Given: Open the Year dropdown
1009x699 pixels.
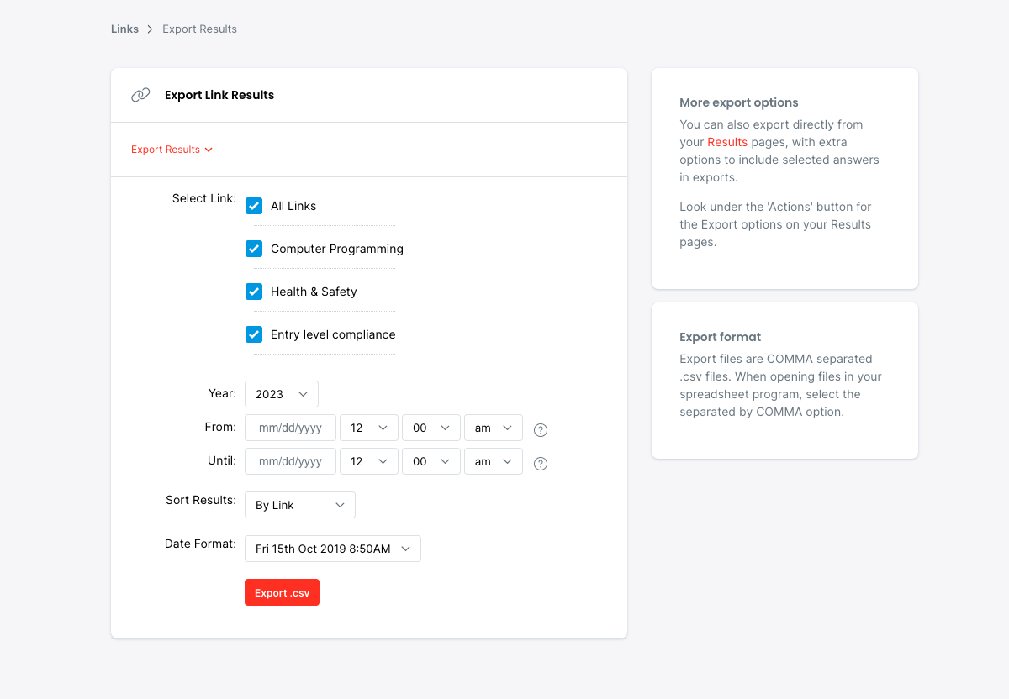Looking at the screenshot, I should [x=282, y=394].
